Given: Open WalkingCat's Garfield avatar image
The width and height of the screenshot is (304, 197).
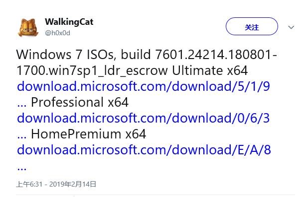Looking at the screenshot, I should coord(28,27).
